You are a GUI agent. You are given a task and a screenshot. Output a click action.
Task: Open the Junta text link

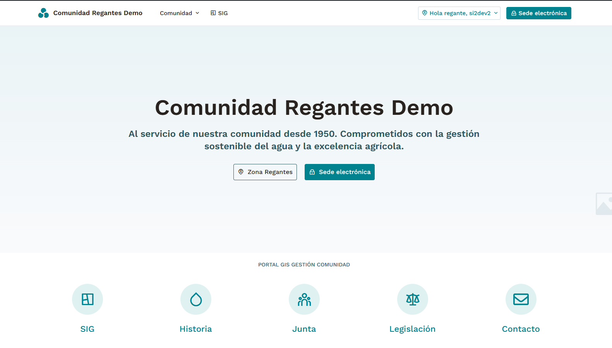tap(304, 329)
